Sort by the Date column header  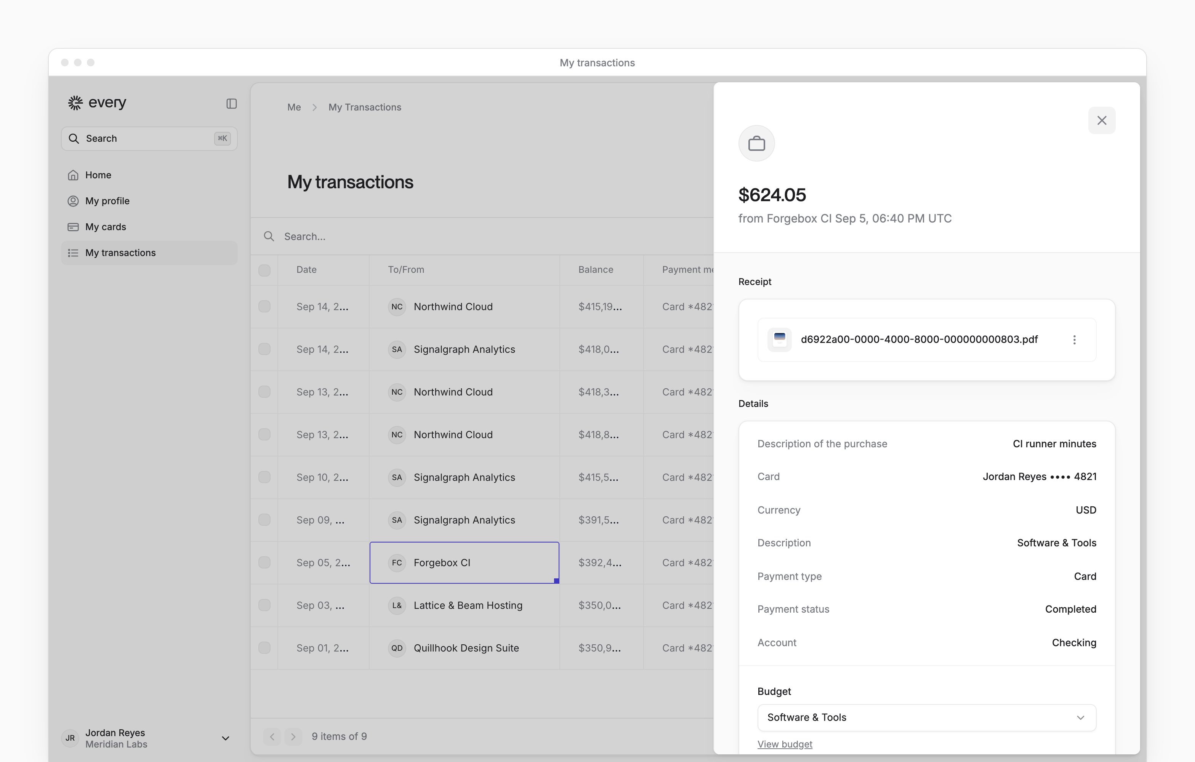(306, 269)
